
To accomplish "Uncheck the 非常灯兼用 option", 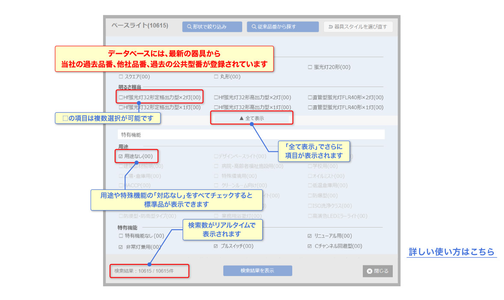I will (121, 247).
